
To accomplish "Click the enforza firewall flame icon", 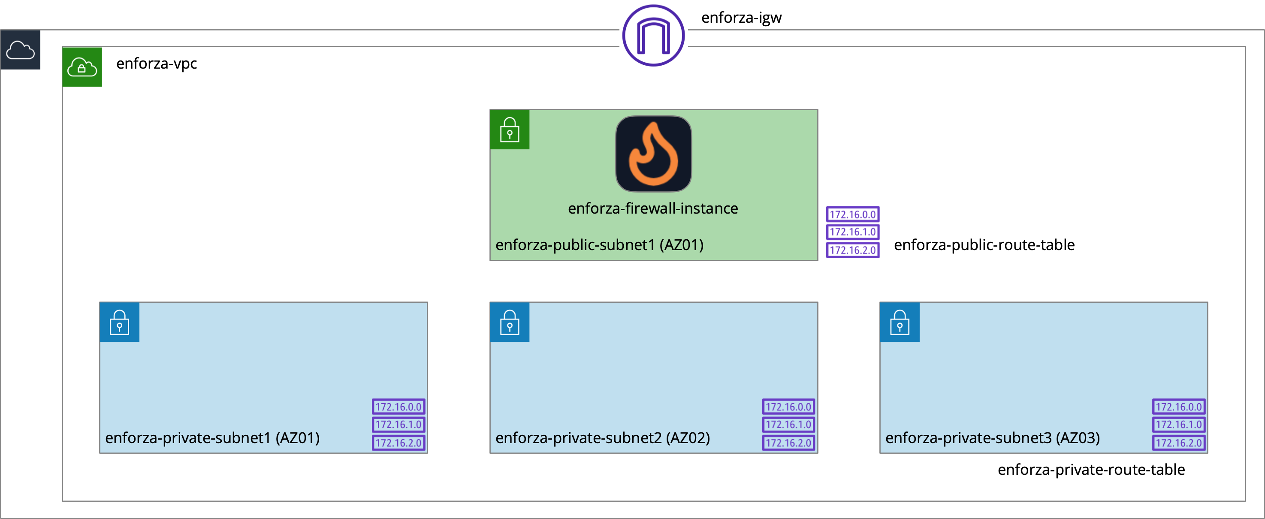I will [654, 154].
